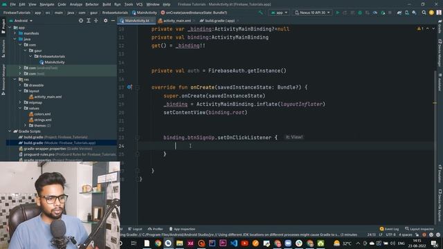Screen dimensions: 443x249
Task: Select strings.xml in the values folder
Action: point(40,120)
